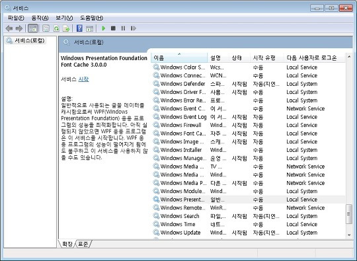357x261 pixels.
Task: Click the magnifier icon in 서비스(로컬) header
Action: 66,42
